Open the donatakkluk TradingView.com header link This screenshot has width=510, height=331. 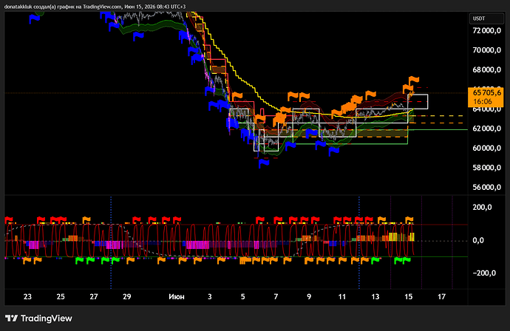95,7
